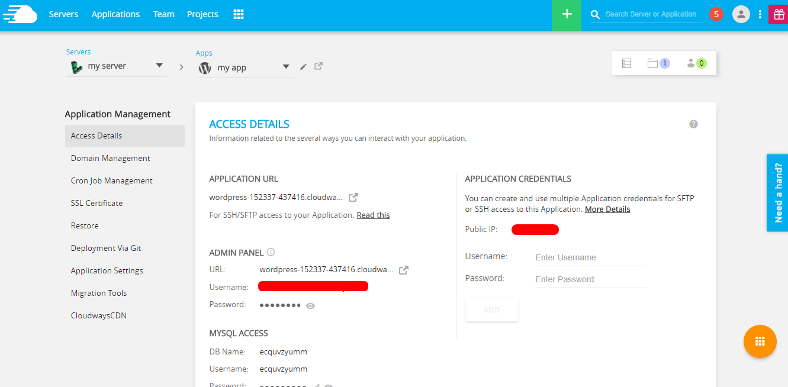Viewport: 788px width, 387px height.
Task: Focus the Enter Username field
Action: (590, 257)
